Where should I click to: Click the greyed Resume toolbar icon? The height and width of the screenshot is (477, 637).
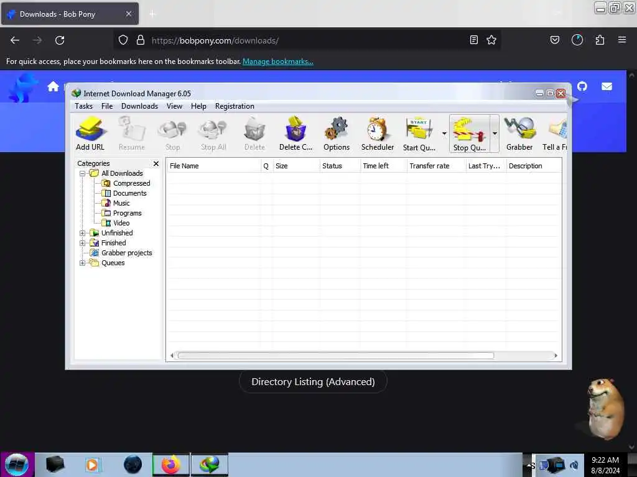(x=132, y=134)
